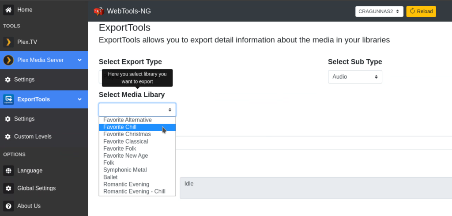Screen dimensions: 452x216
Task: Click the Reload circular arrow icon
Action: 412,11
